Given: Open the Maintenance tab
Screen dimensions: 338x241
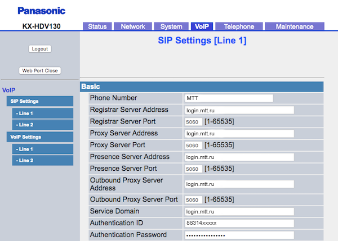Looking at the screenshot, I should pyautogui.click(x=295, y=26).
